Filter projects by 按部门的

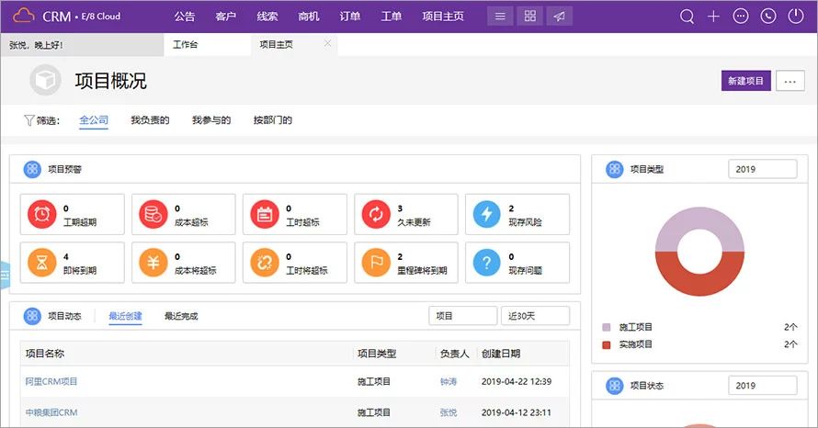[272, 120]
